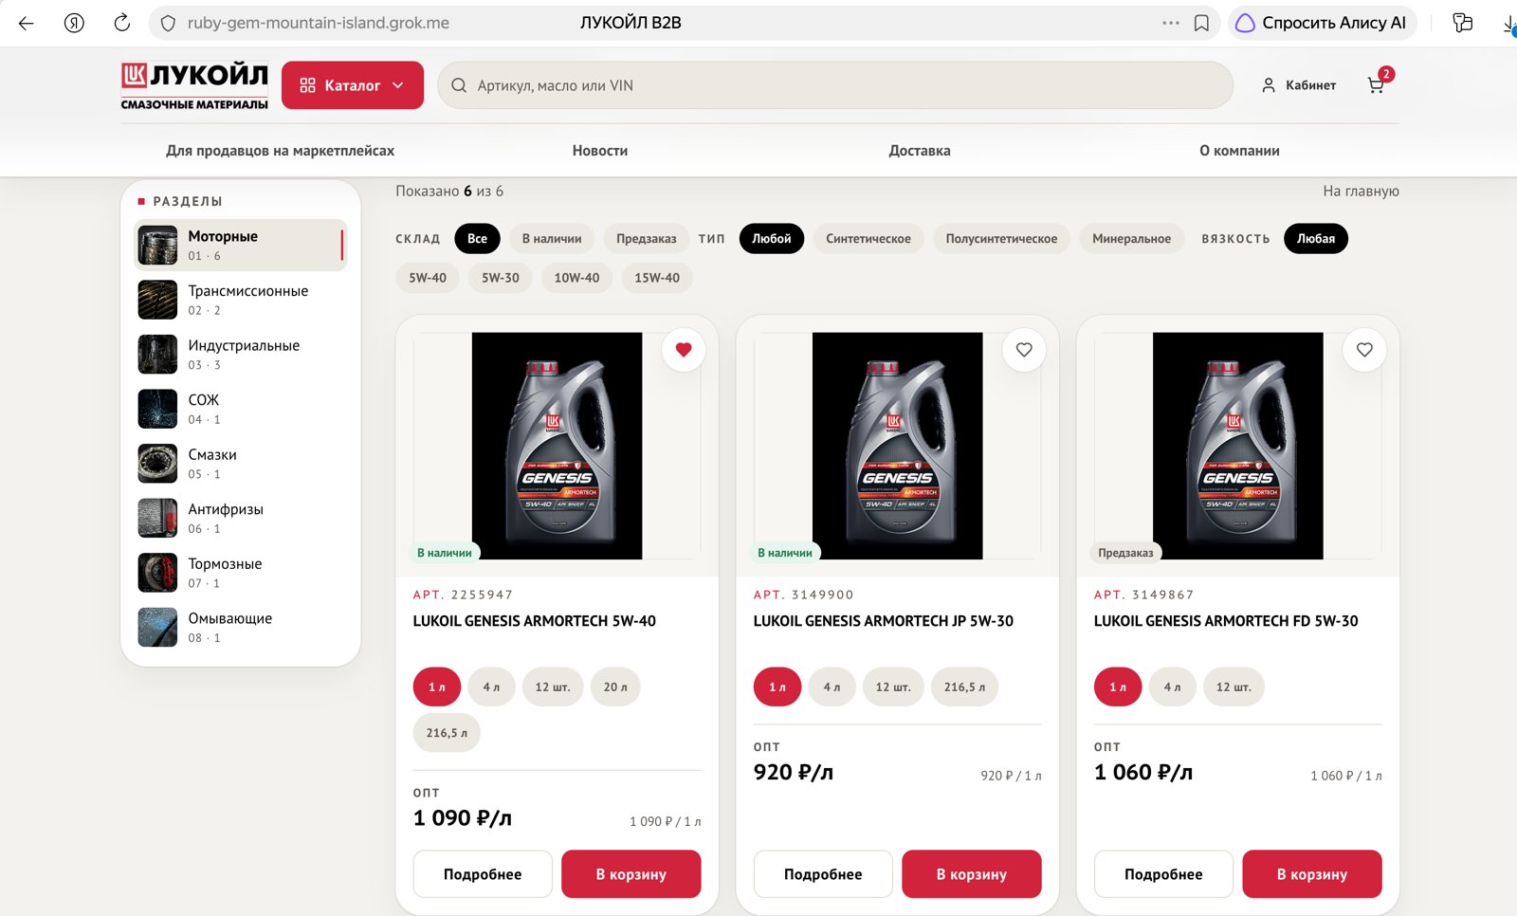Remove ARMORTECH 5W-40 from favorites
The height and width of the screenshot is (916, 1517).
tap(684, 350)
